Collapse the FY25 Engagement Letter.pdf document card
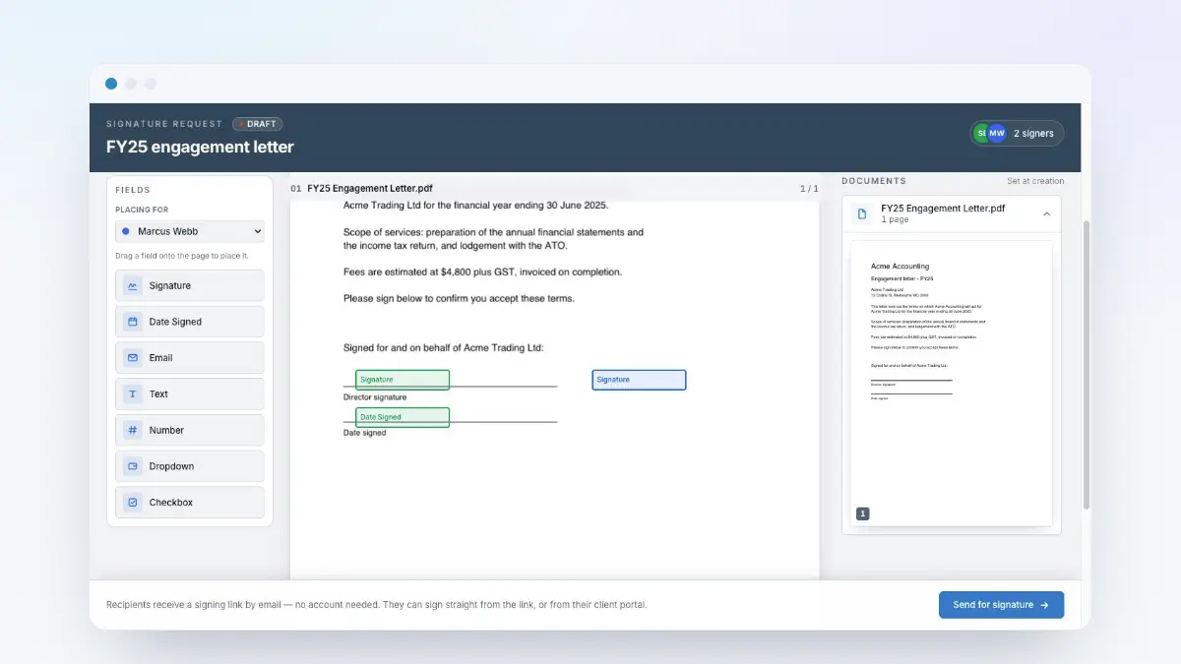This screenshot has height=664, width=1181. pyautogui.click(x=1046, y=213)
